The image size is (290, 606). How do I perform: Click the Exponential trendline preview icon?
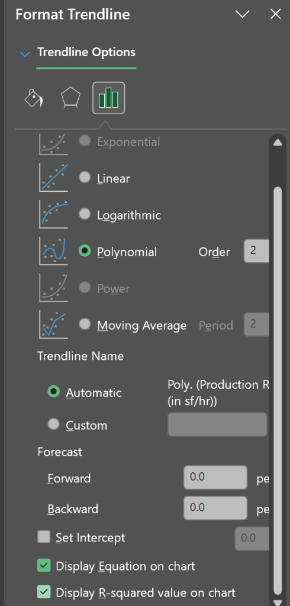[54, 144]
